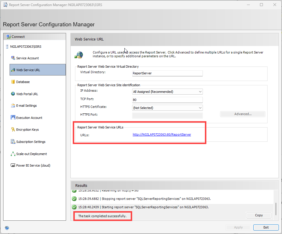Click the NGILAP0723063\SSRS server icon
Viewport: 282px width, 234px height.
pyautogui.click(x=7, y=47)
